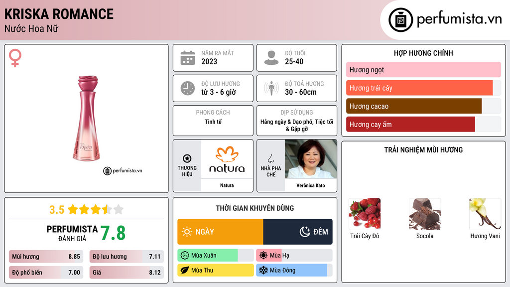This screenshot has width=510, height=287.
Task: Click the perfumista.vn watermark under the bottle
Action: [x=123, y=170]
